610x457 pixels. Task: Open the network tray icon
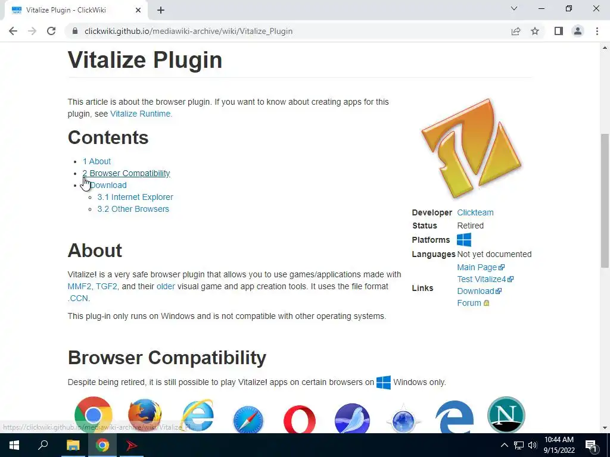coord(519,445)
